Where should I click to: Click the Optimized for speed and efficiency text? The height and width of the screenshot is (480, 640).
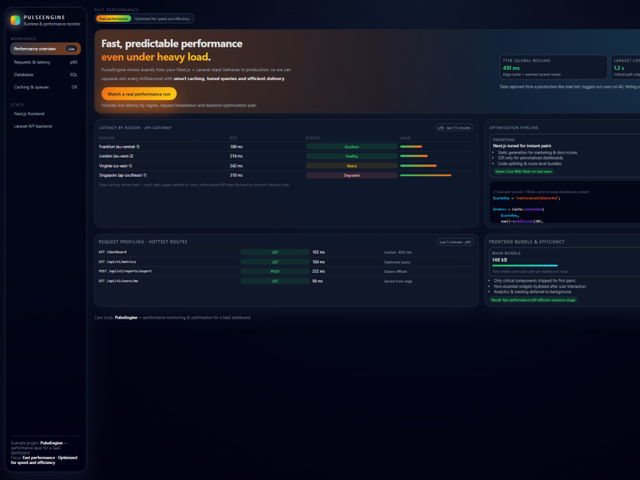point(162,19)
